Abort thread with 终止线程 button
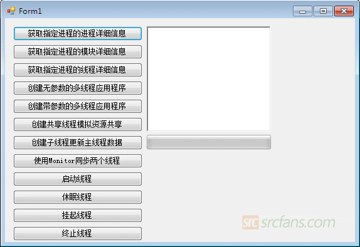The height and width of the screenshot is (247, 360). (78, 233)
